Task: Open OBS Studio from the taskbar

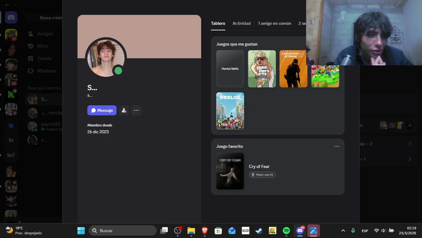Action: pos(178,231)
